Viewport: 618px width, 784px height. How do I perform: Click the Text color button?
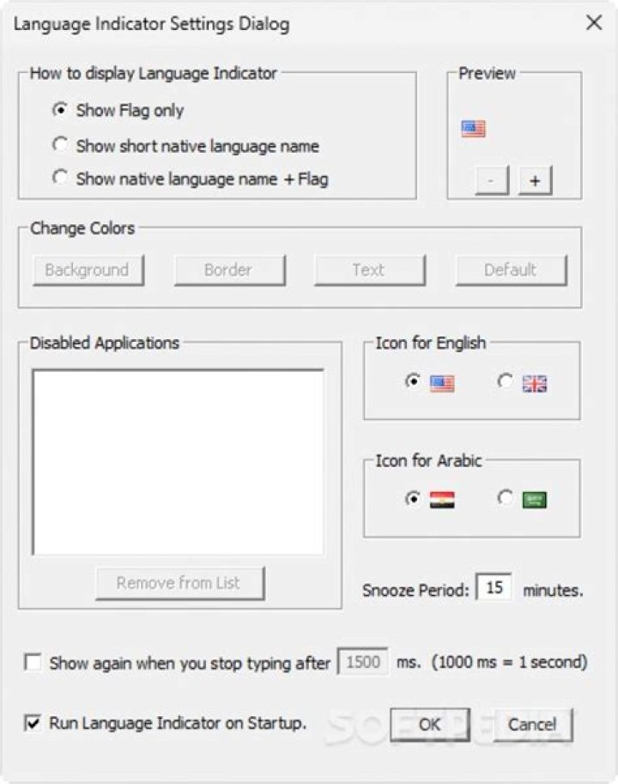[x=370, y=270]
